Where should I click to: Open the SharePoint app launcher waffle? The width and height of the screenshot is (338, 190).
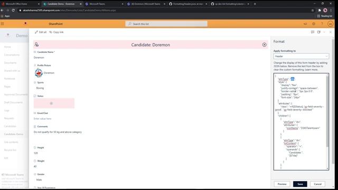(x=2, y=24)
